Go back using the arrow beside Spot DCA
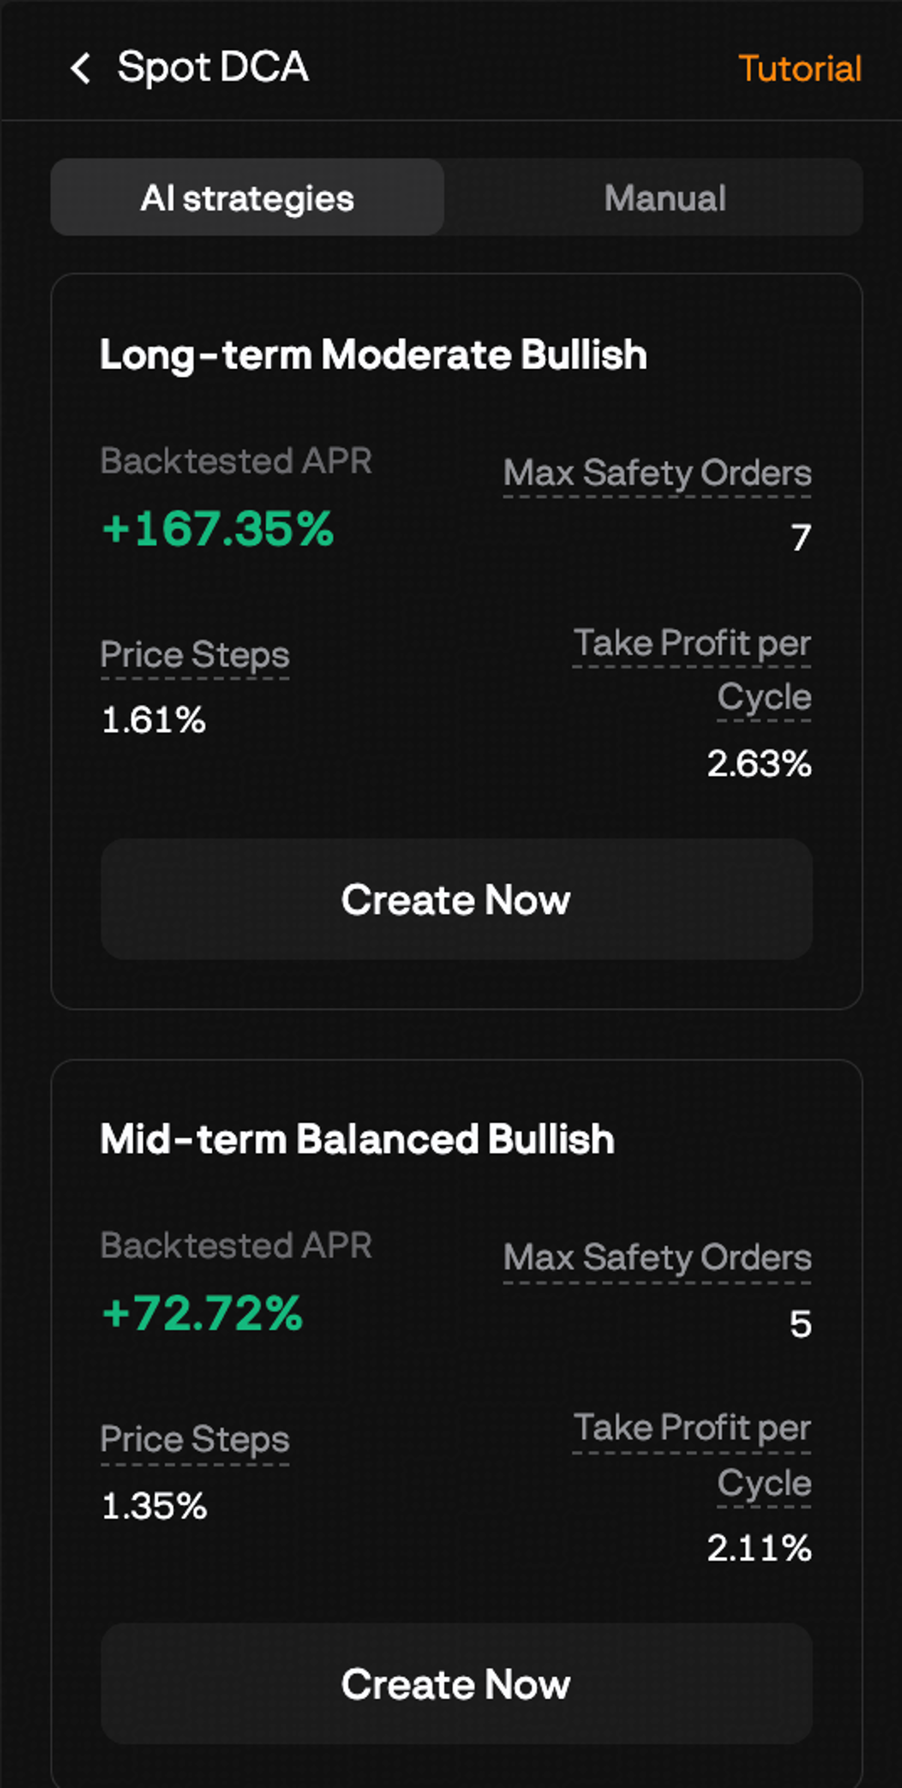This screenshot has width=902, height=1788. (x=81, y=68)
